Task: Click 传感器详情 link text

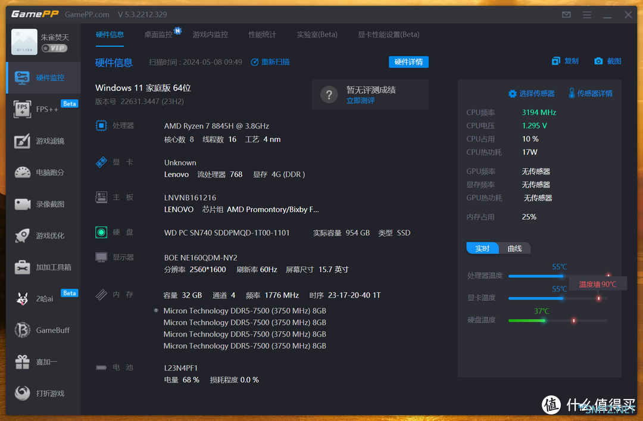Action: pos(595,93)
